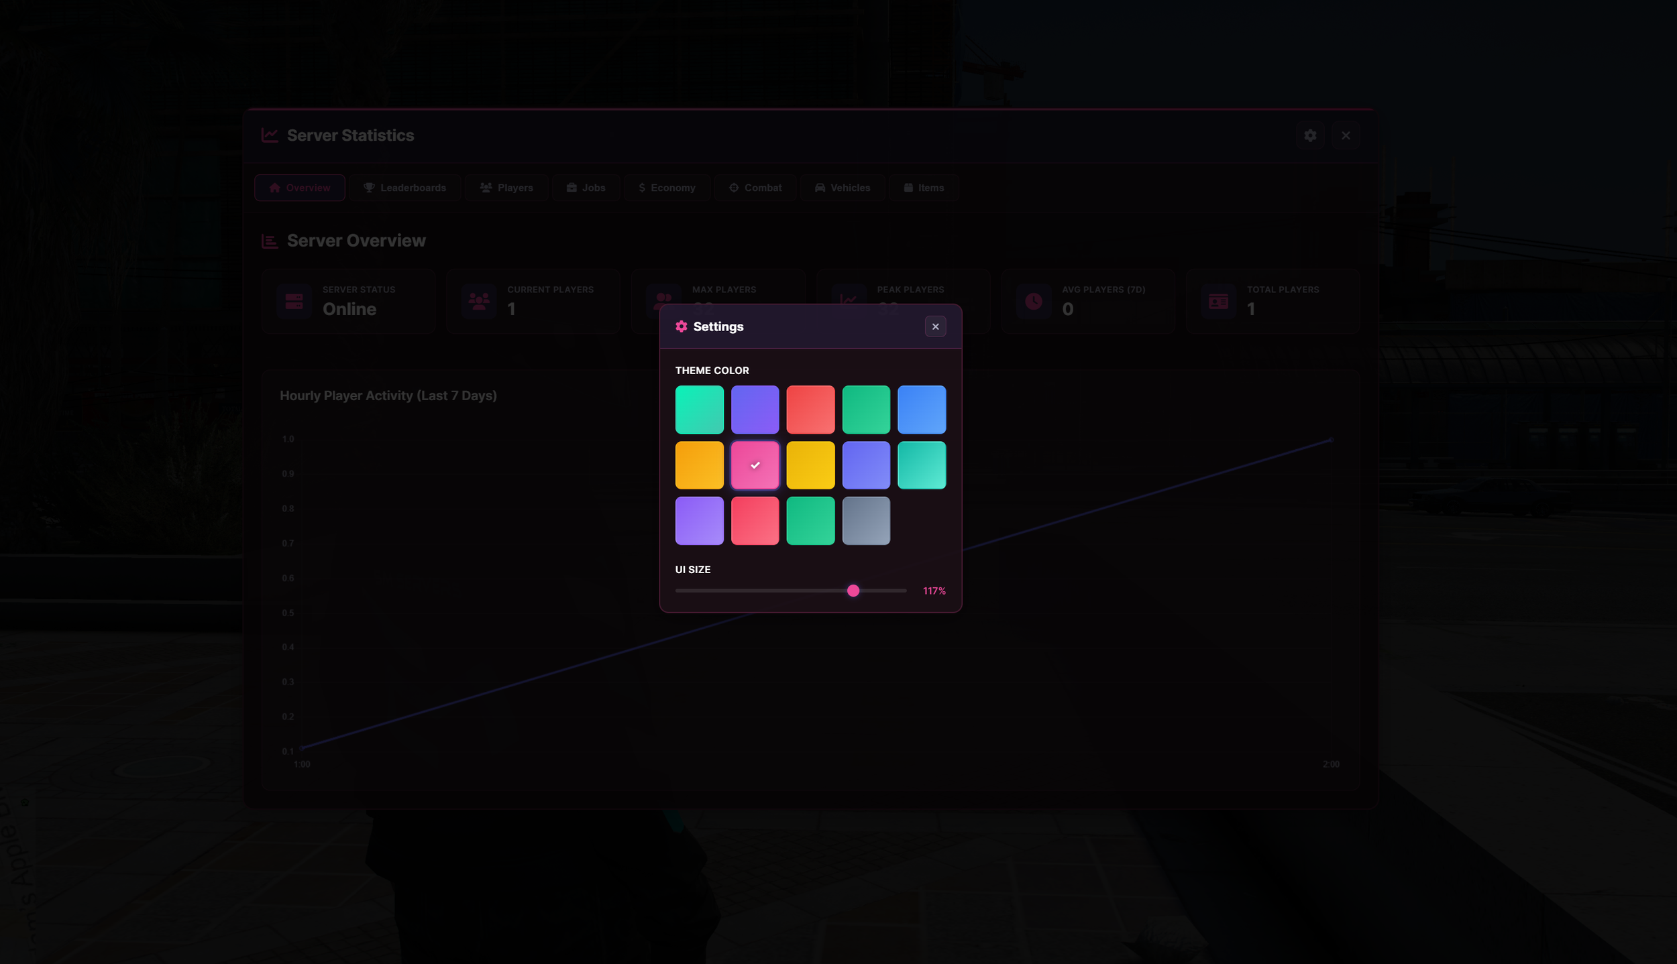Screen dimensions: 1677x964
Task: Open the Economy tab
Action: tap(666, 188)
